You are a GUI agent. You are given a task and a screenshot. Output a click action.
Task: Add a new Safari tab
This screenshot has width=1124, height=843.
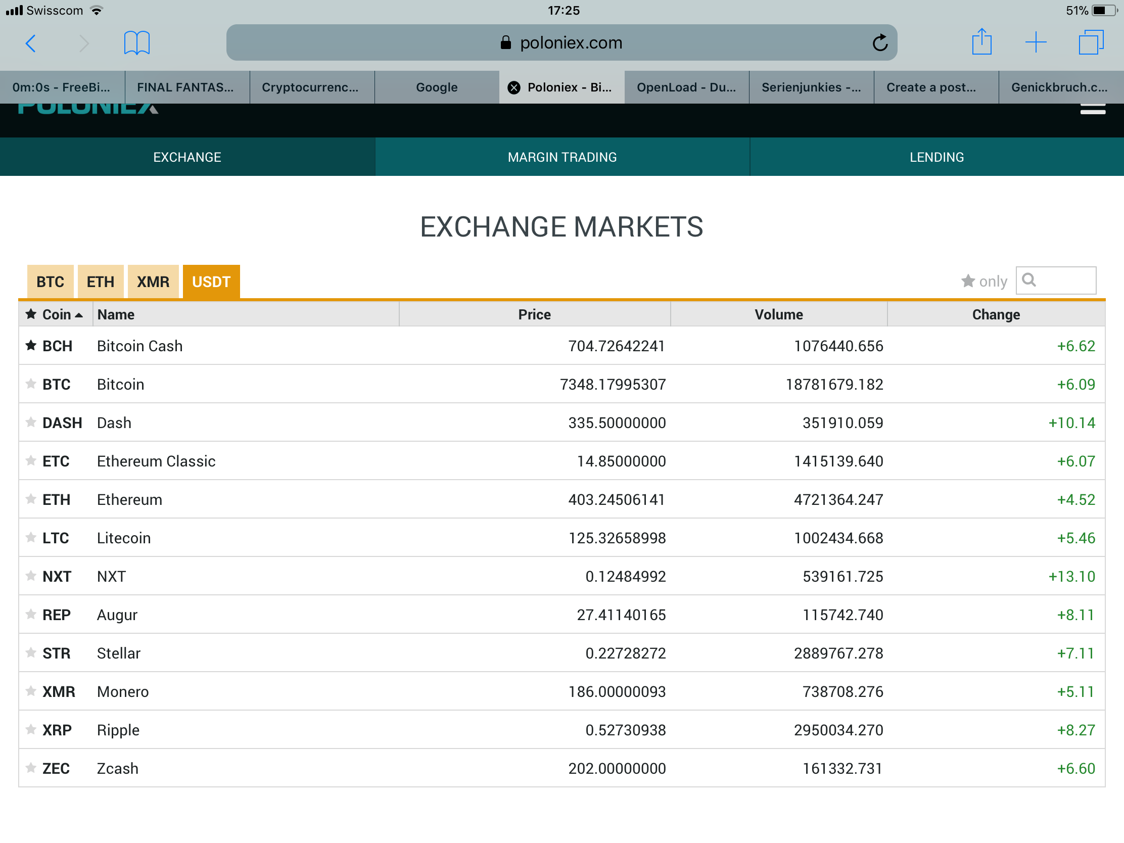1035,42
